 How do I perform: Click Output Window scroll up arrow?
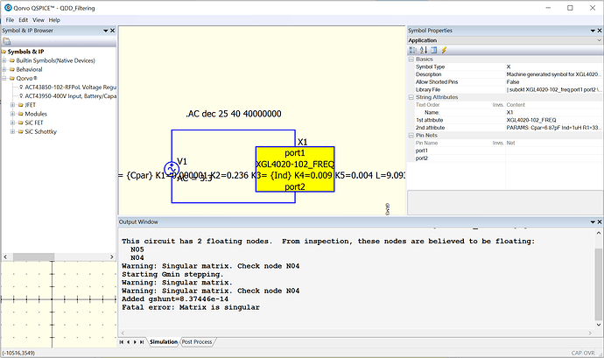coord(598,233)
